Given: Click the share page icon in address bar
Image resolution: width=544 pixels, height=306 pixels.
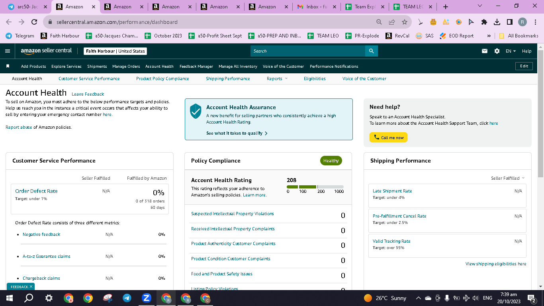Looking at the screenshot, I should (392, 22).
